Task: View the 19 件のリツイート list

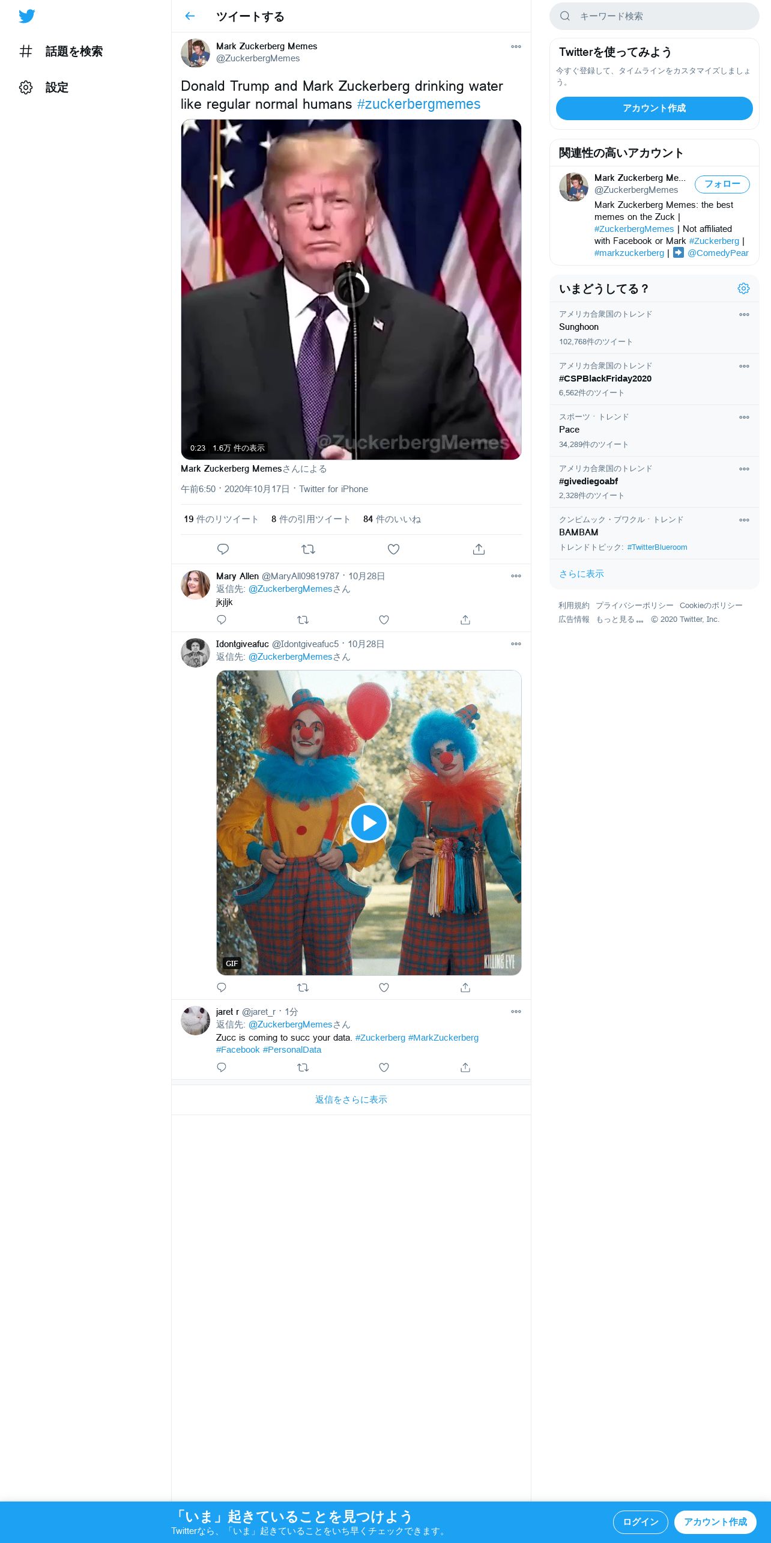Action: coord(221,519)
